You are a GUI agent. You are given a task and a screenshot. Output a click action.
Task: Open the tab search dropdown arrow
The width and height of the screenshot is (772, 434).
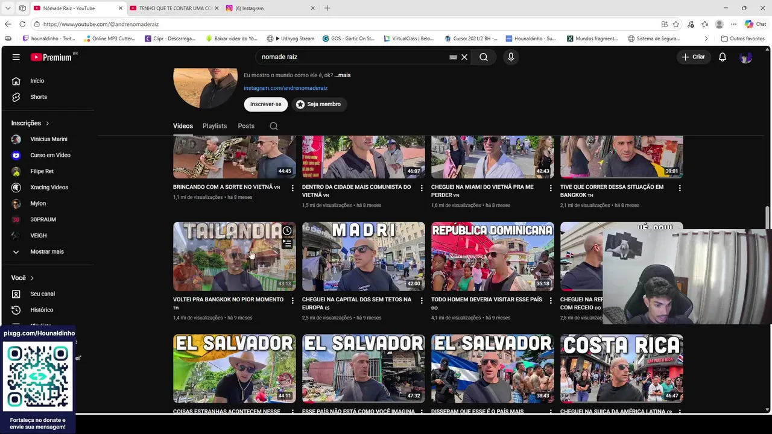pyautogui.click(x=8, y=8)
